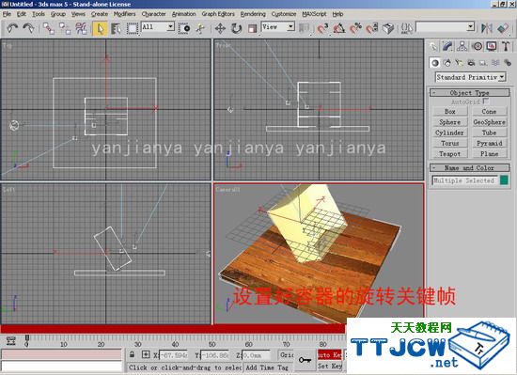This screenshot has height=375, width=517.
Task: Click the Torus primitive button
Action: (449, 144)
